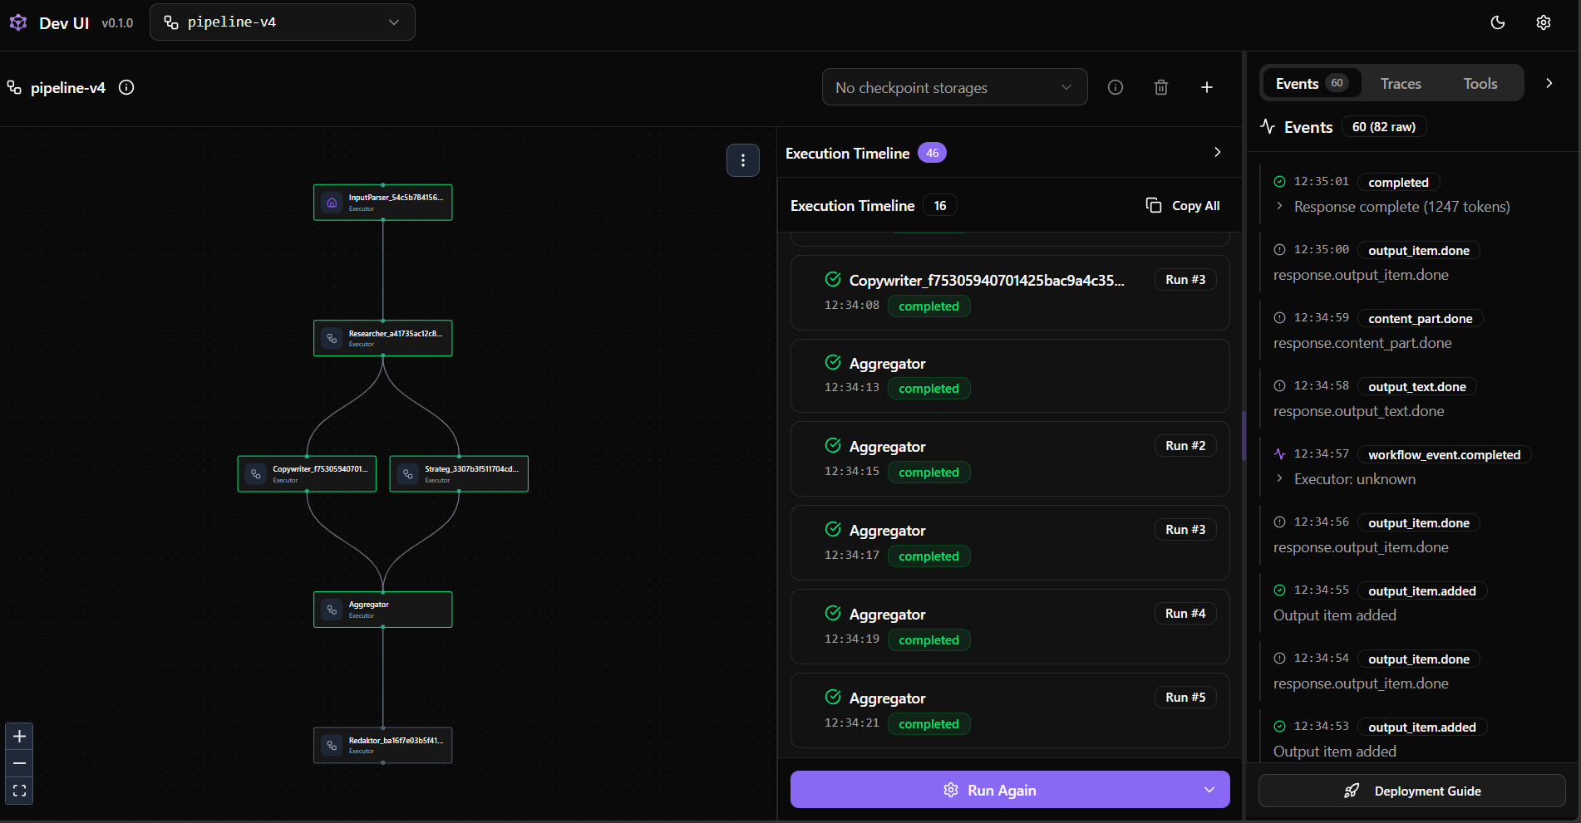Open the graph options three-dot menu

pyautogui.click(x=743, y=160)
